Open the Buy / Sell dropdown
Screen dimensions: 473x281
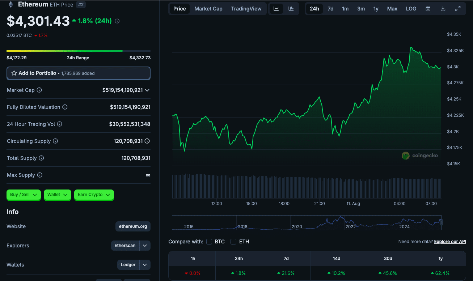pos(24,195)
